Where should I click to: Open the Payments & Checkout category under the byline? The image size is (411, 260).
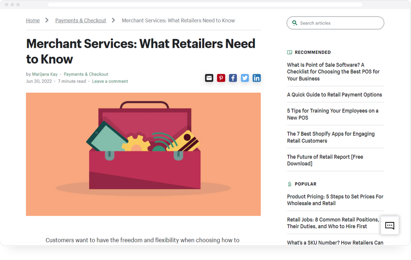[x=86, y=74]
